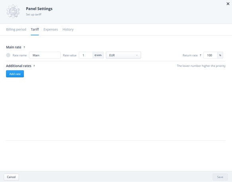Click the Add rate button
Viewport: 232px width, 182px height.
15,74
